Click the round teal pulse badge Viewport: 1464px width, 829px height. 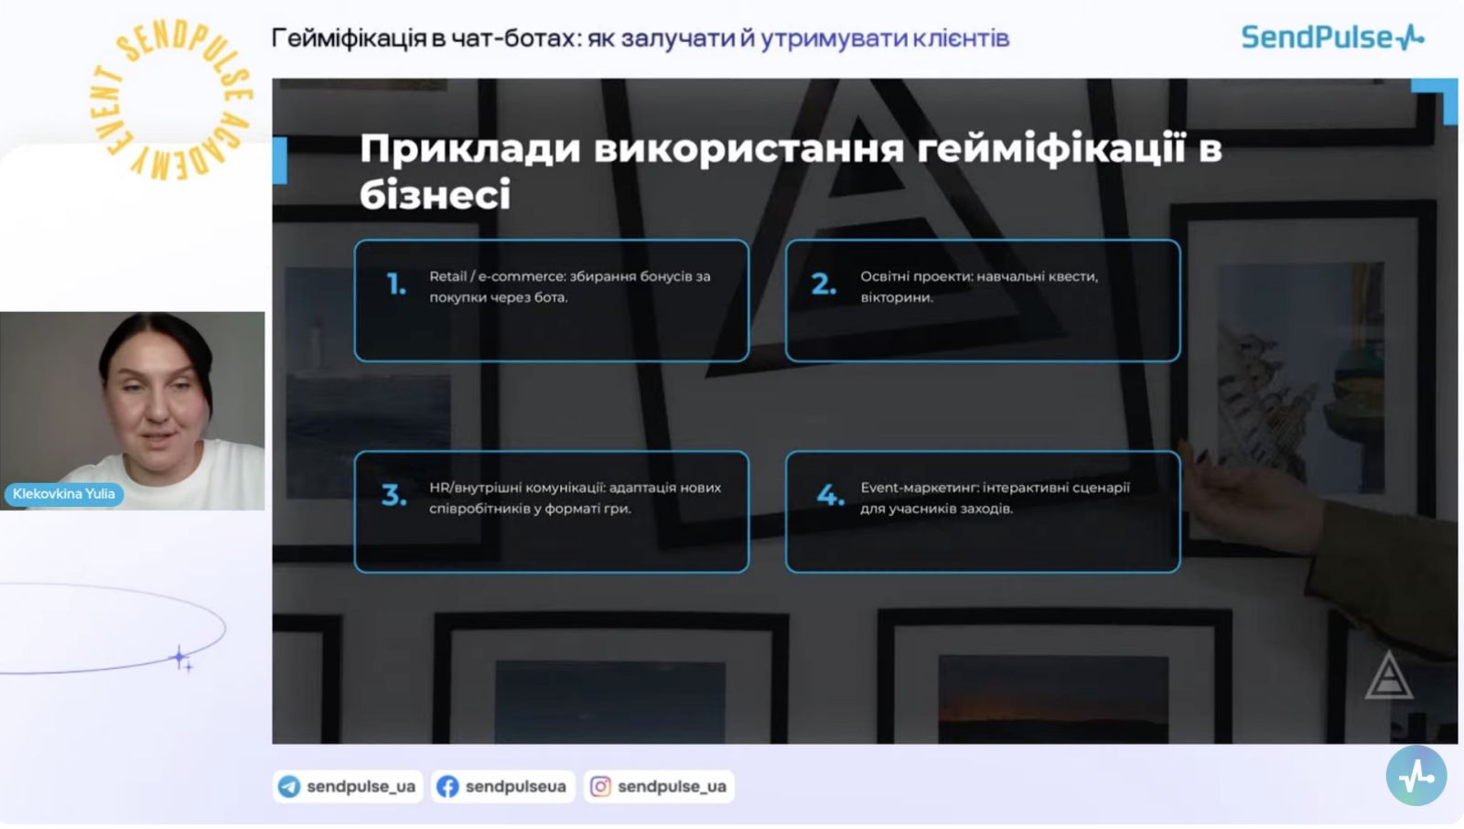(1416, 776)
